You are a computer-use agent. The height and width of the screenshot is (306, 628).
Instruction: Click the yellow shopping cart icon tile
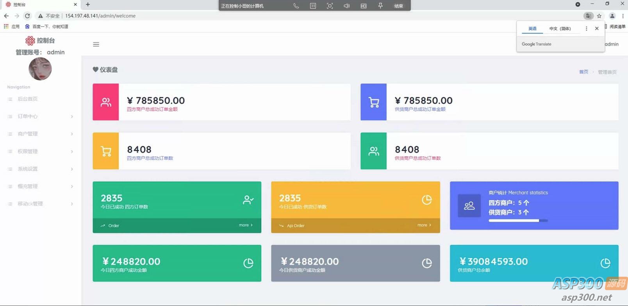point(106,151)
